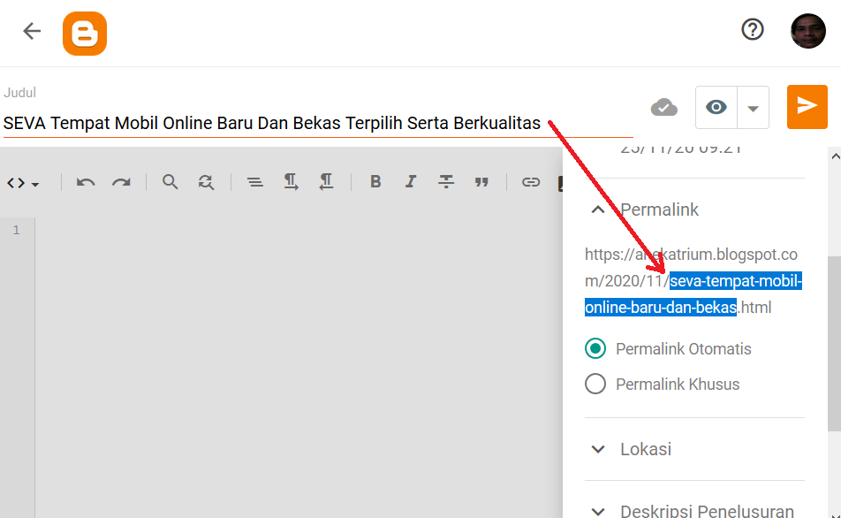
Task: Click the format HTML lines icon
Action: (254, 182)
